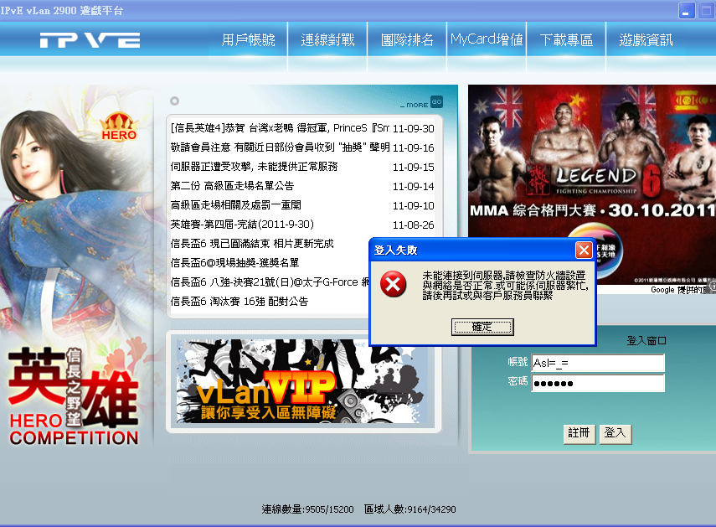Open 信長盃6 八強-決賽21號 news item
The width and height of the screenshot is (716, 527).
click(270, 282)
